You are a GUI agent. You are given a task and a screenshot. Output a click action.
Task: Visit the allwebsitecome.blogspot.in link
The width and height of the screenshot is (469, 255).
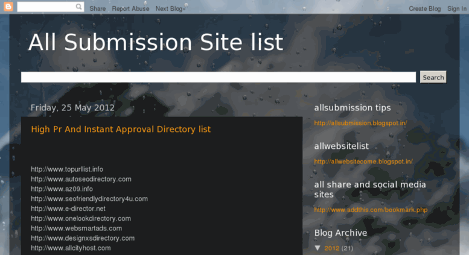[x=363, y=162]
